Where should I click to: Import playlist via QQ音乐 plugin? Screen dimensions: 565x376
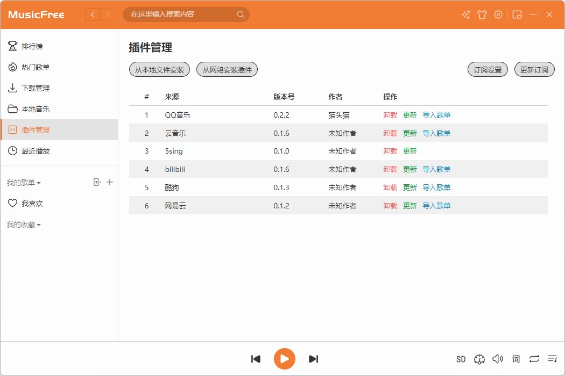436,115
